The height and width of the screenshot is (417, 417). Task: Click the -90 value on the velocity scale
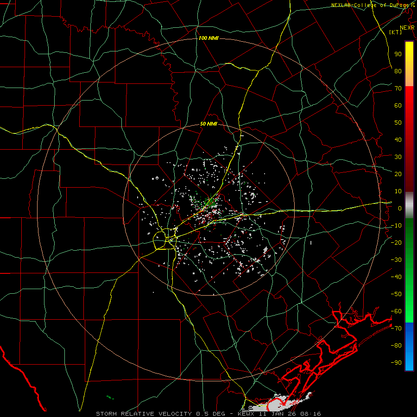tap(396, 363)
